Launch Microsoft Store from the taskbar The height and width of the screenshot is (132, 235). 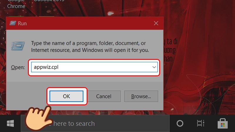[x=222, y=123]
